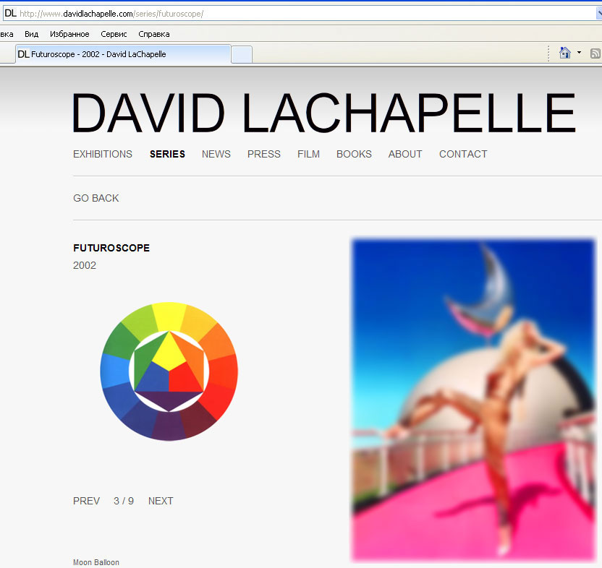
Task: Click the DL favicon in the address bar
Action: click(x=10, y=14)
